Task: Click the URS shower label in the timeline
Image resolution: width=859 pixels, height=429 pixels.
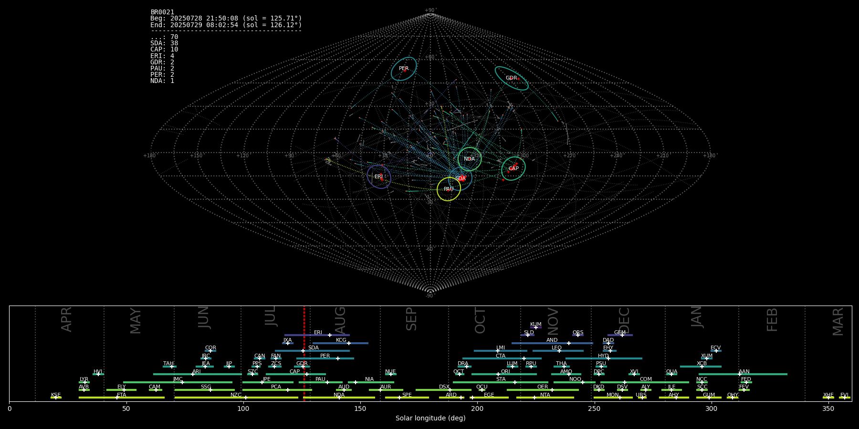Action: pyautogui.click(x=641, y=395)
